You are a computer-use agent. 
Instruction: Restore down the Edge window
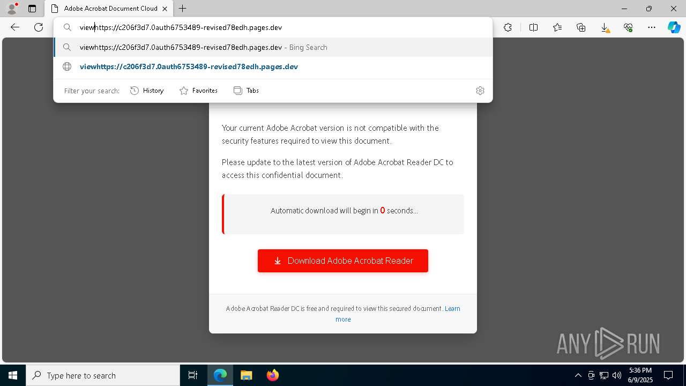tap(649, 9)
